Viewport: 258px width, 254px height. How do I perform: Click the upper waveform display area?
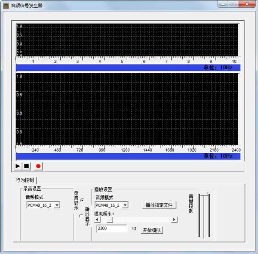[x=127, y=40]
